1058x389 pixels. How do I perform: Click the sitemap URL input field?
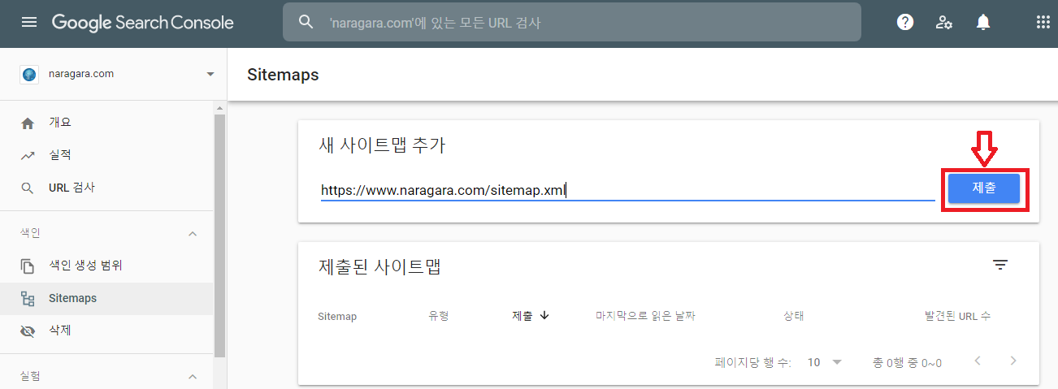(x=627, y=190)
